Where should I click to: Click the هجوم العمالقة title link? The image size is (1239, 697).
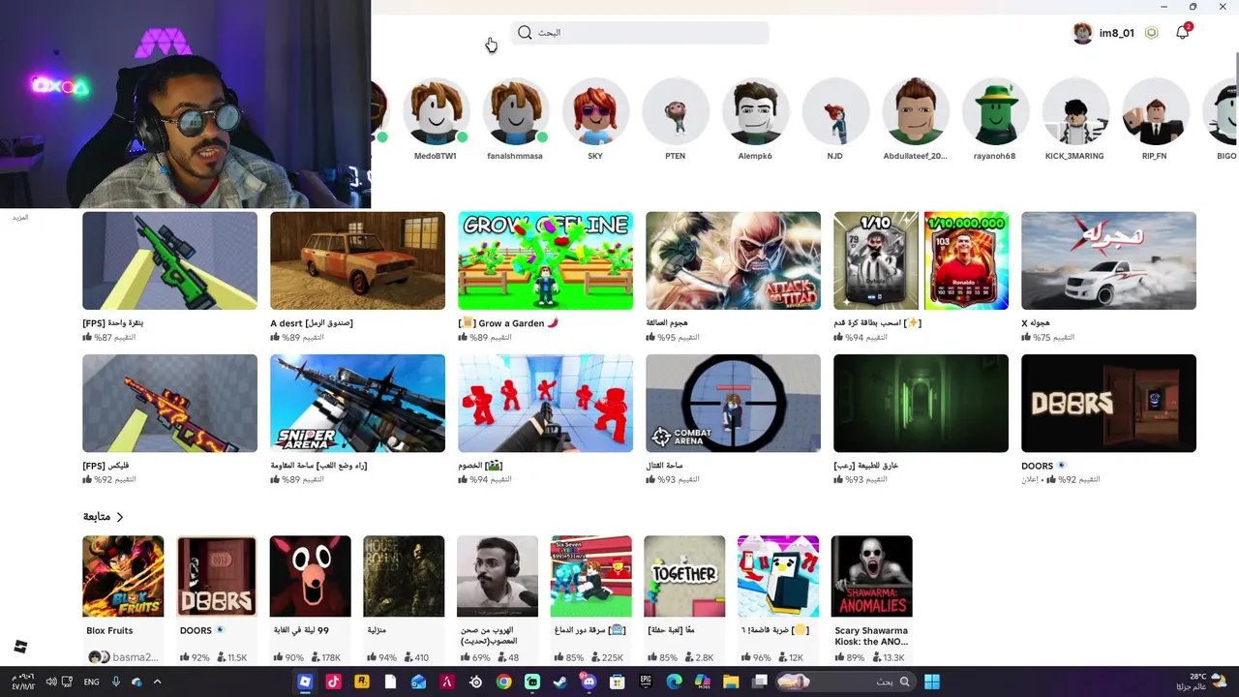[667, 323]
